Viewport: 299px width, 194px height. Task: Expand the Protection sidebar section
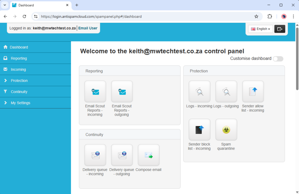click(x=19, y=81)
